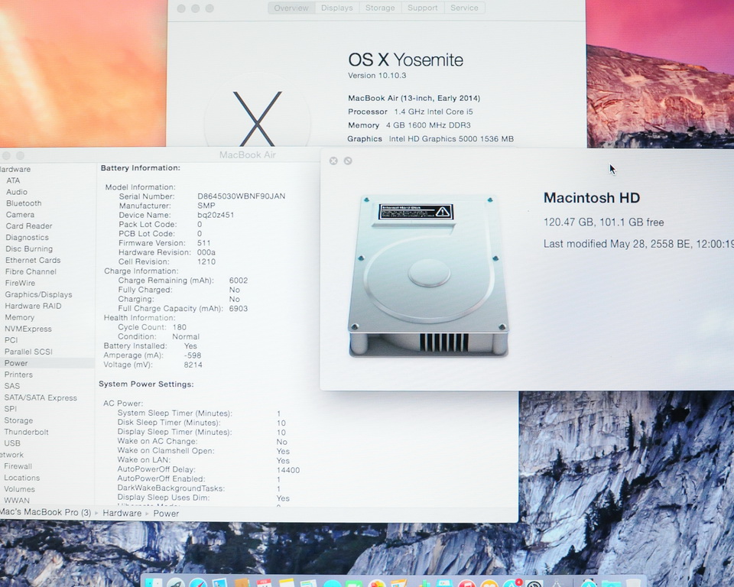This screenshot has width=734, height=587.
Task: Click the OS X Yosemite X logo
Action: pos(258,118)
